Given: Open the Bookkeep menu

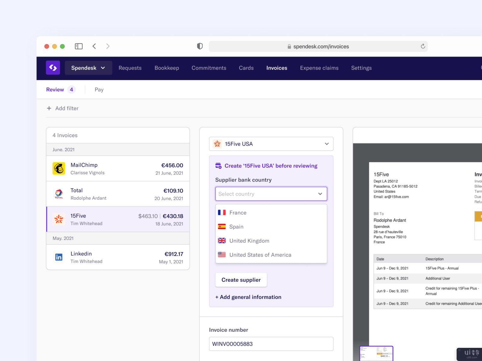Looking at the screenshot, I should point(167,68).
